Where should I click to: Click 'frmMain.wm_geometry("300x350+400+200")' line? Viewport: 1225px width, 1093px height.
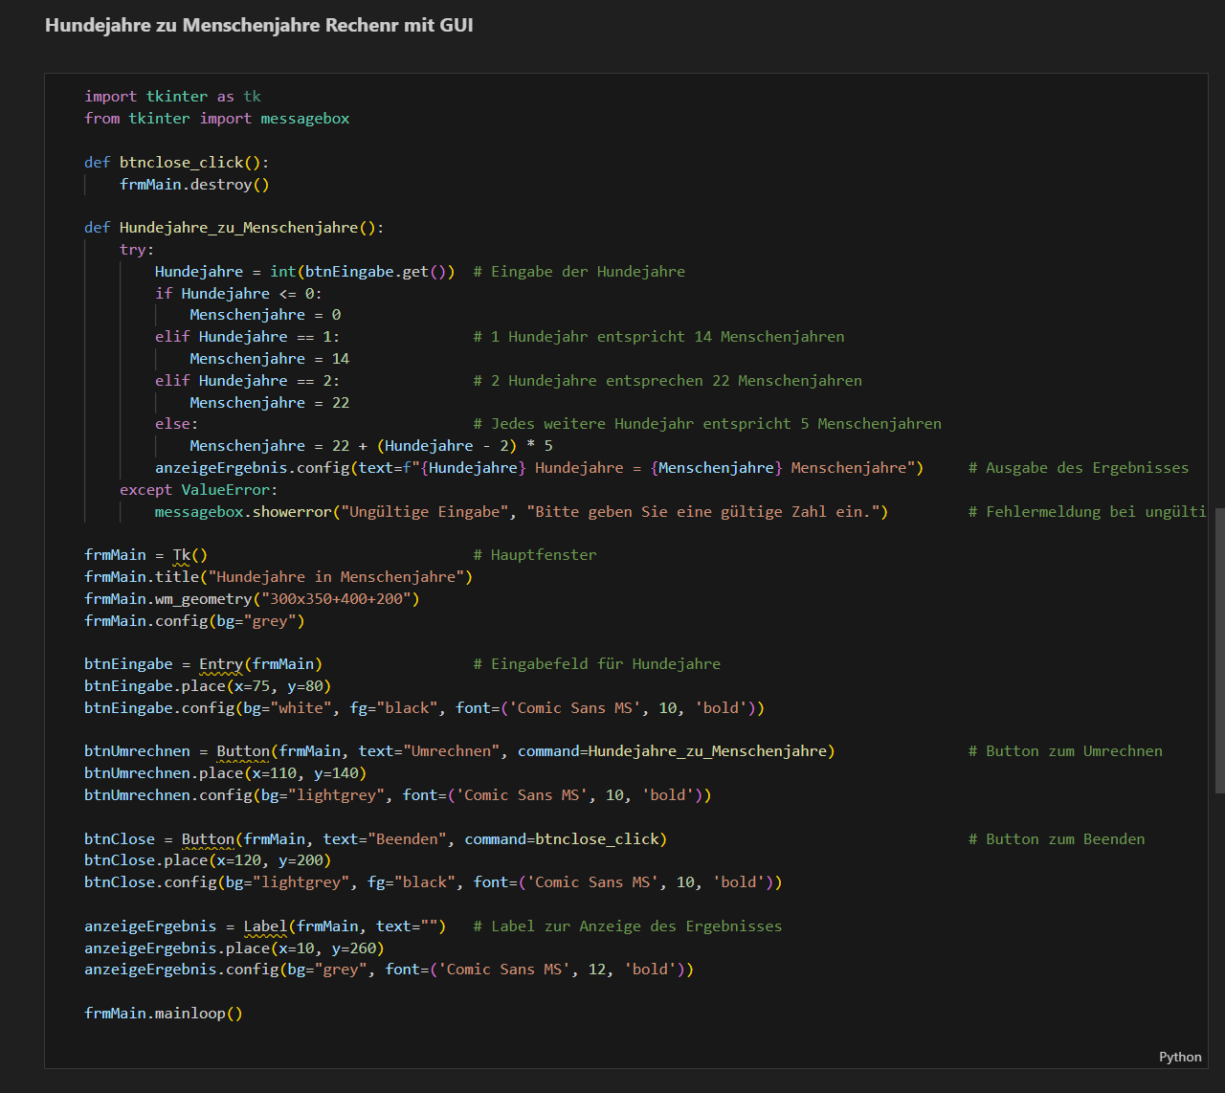click(252, 599)
